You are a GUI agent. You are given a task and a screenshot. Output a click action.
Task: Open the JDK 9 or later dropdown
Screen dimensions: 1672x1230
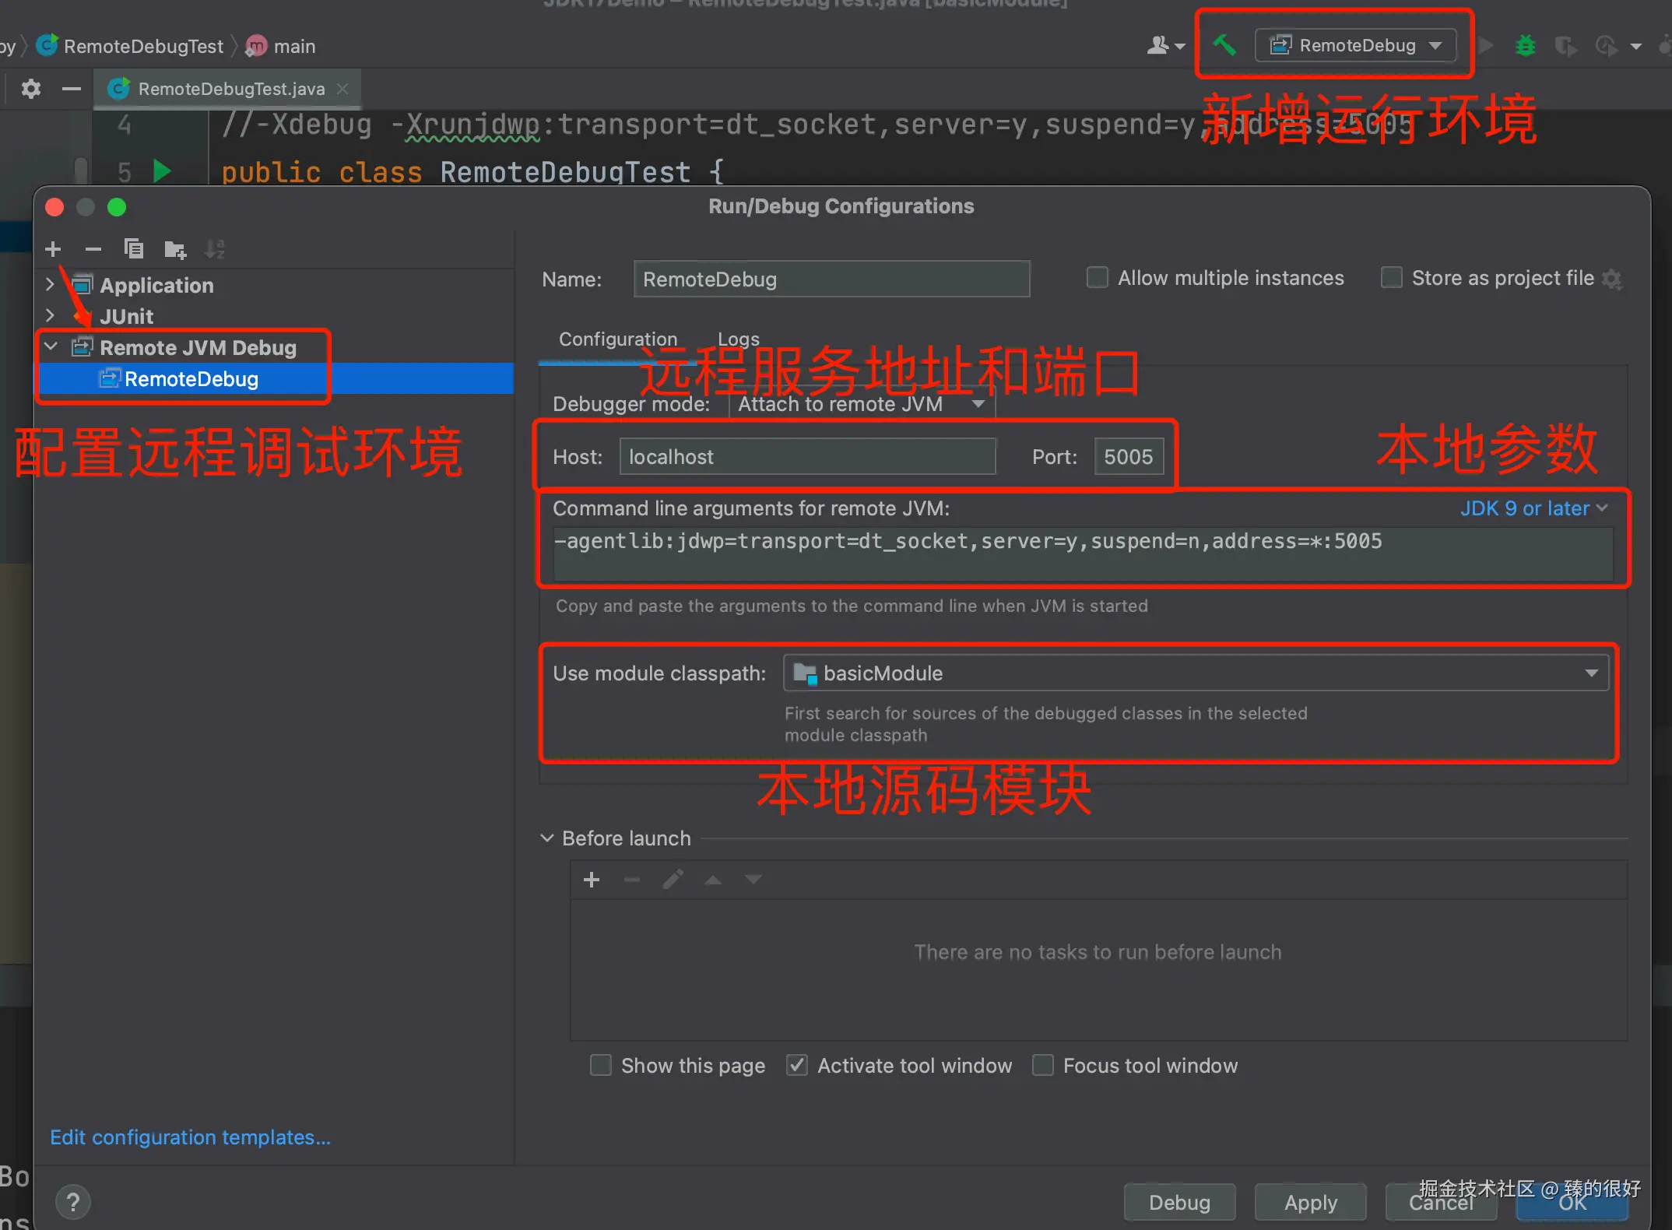click(x=1533, y=508)
